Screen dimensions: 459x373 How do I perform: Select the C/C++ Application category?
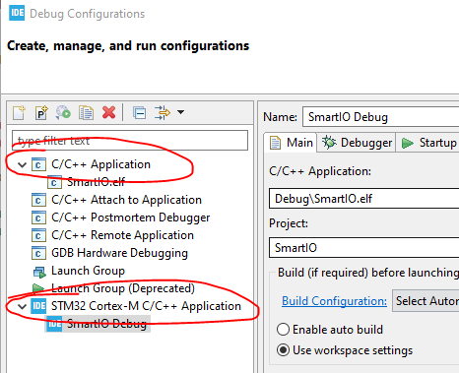(100, 164)
